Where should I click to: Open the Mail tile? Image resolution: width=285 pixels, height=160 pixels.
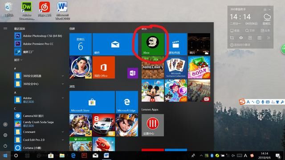(115, 44)
